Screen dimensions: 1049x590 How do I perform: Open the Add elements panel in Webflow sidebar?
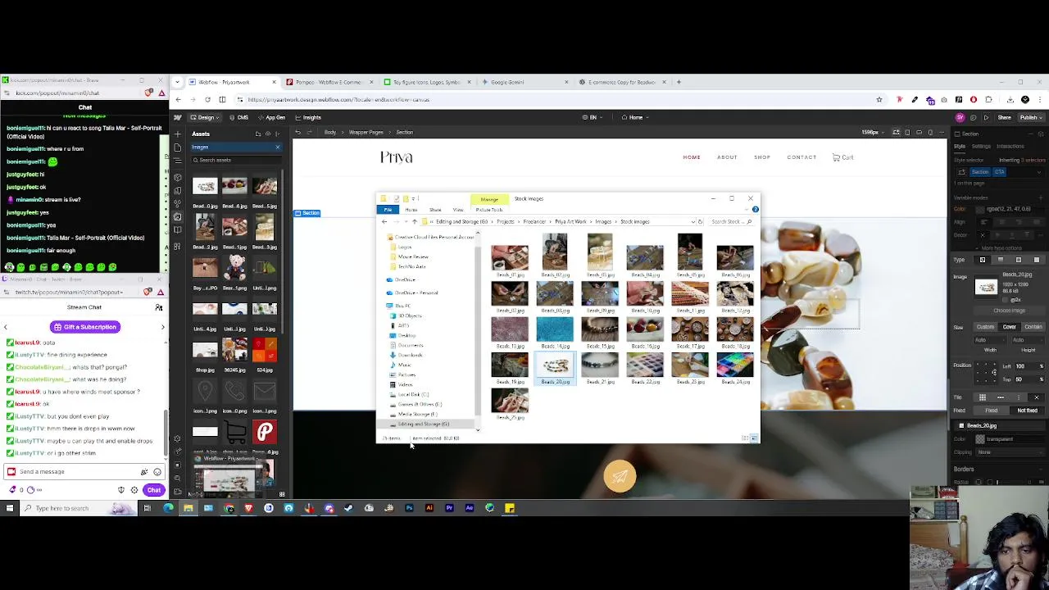177,134
